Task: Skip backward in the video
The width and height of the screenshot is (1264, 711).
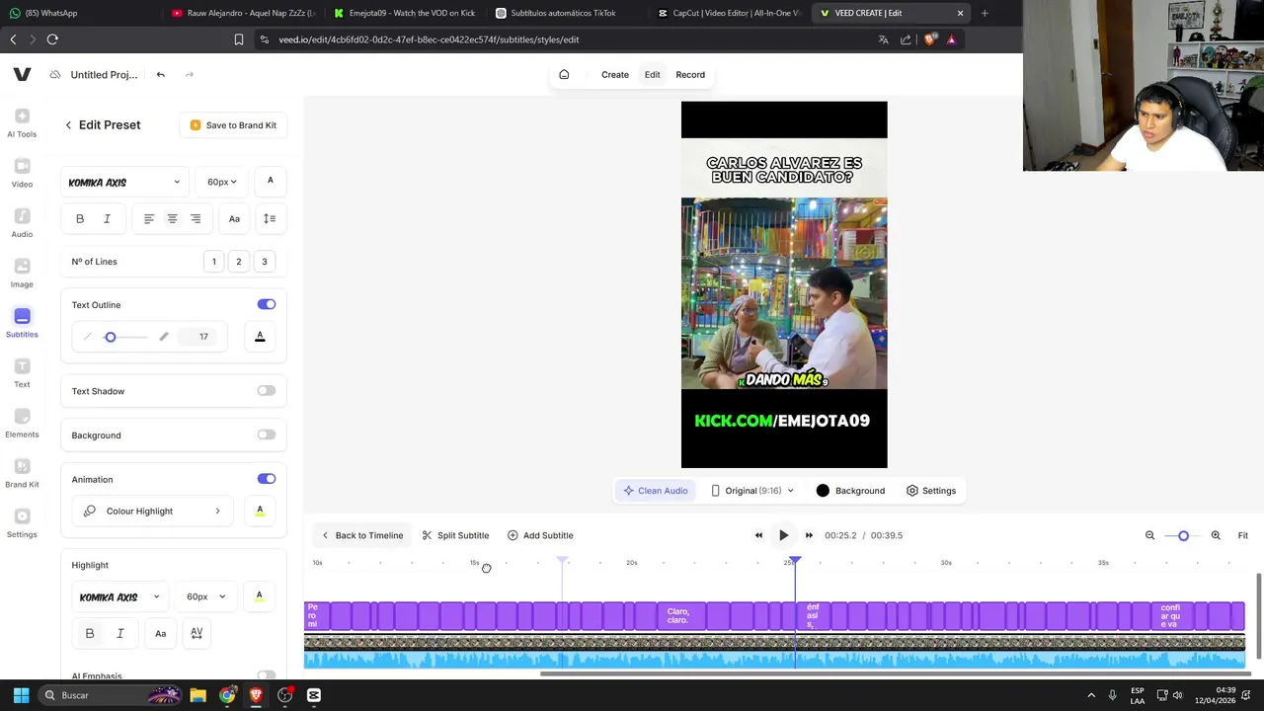Action: (758, 535)
